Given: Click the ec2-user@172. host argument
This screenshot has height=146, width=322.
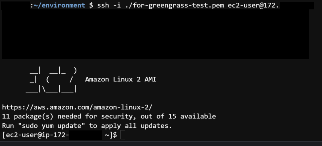Looking at the screenshot, I should tap(253, 6).
